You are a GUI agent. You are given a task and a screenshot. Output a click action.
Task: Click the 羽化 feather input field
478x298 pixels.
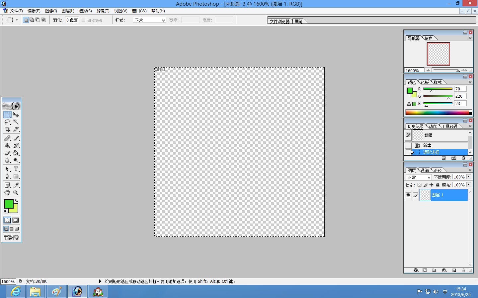point(72,20)
